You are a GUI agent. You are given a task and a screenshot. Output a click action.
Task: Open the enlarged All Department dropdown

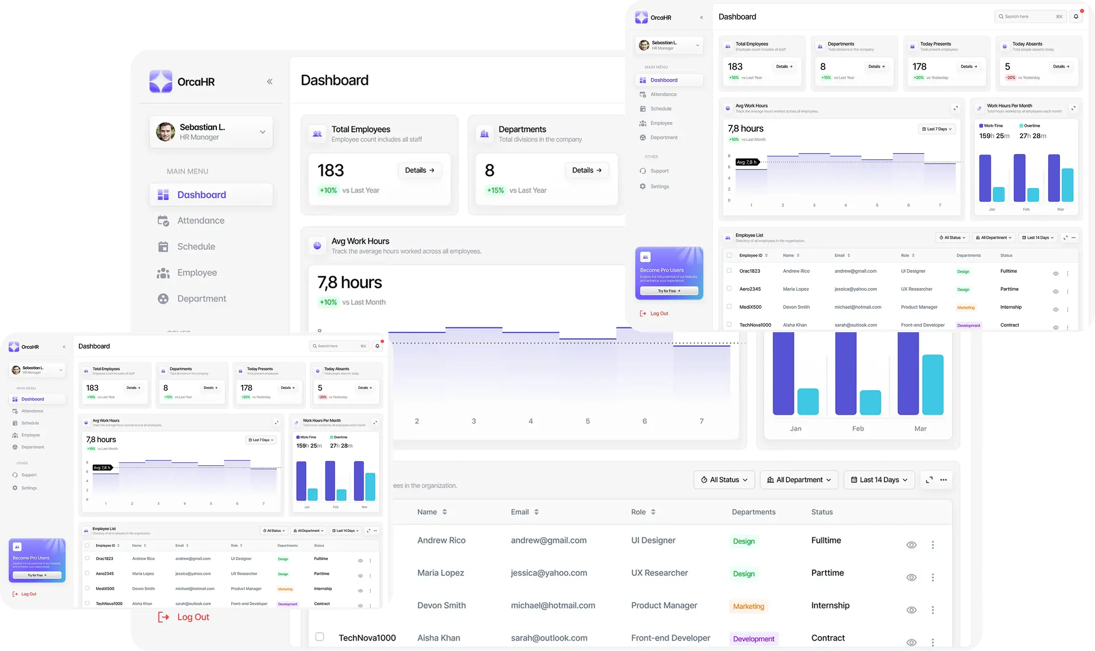(x=799, y=480)
